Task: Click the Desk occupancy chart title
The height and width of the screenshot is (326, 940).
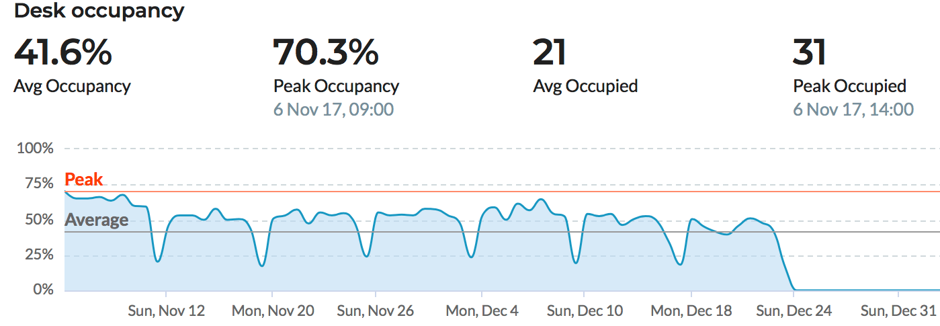Action: pyautogui.click(x=99, y=11)
